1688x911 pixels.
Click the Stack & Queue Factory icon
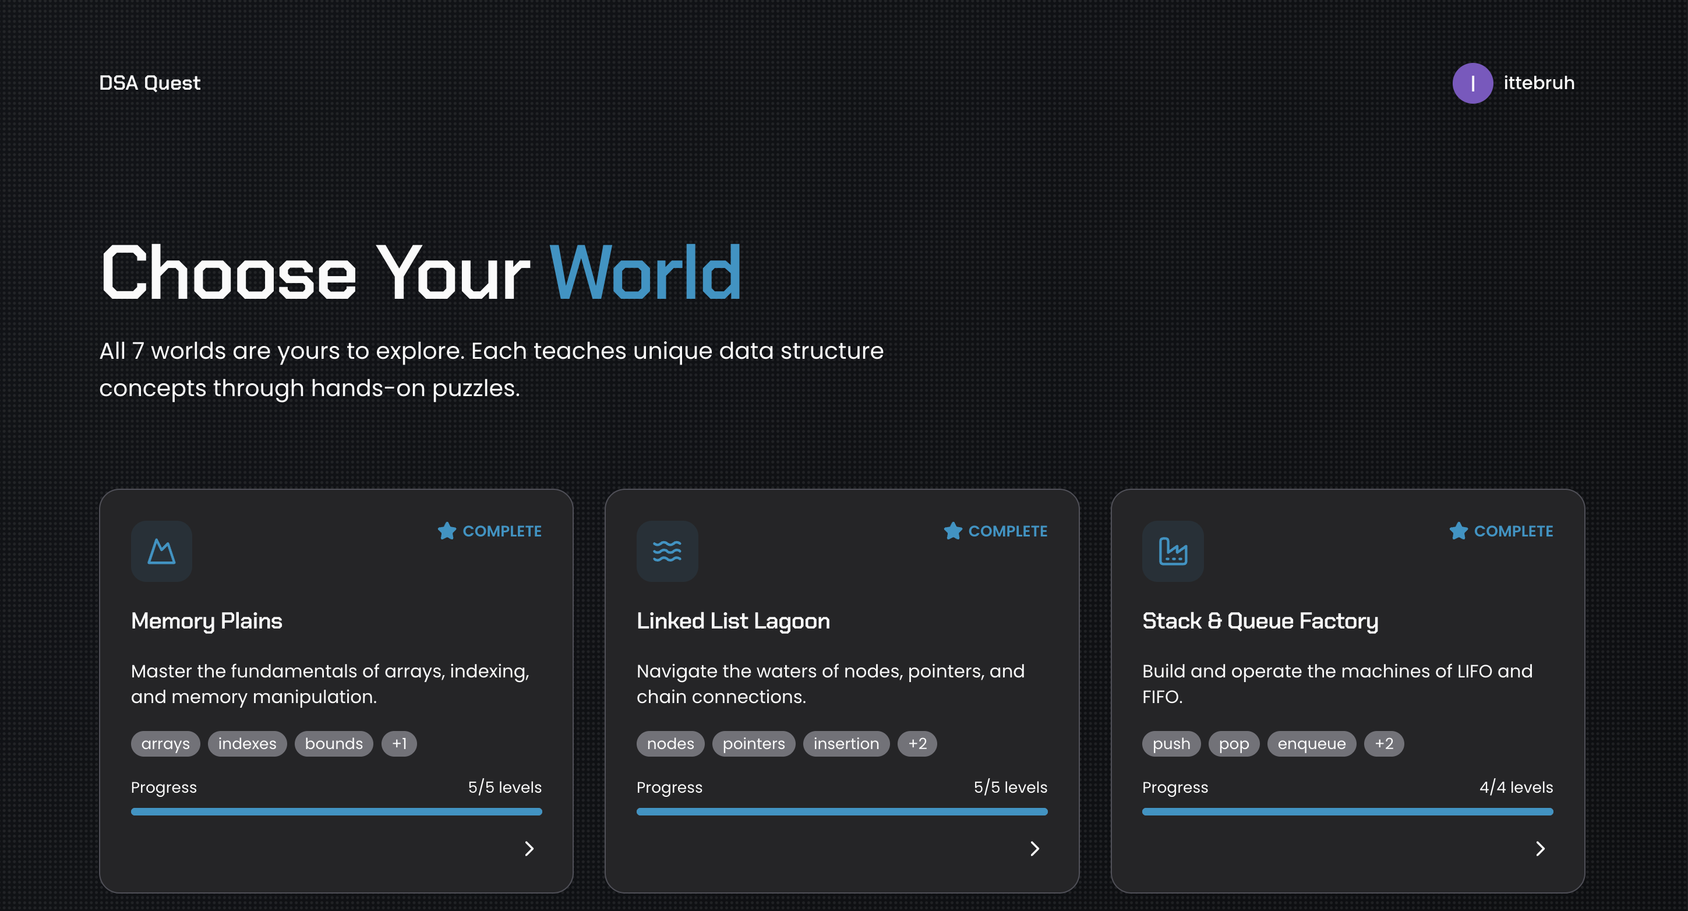click(1173, 551)
